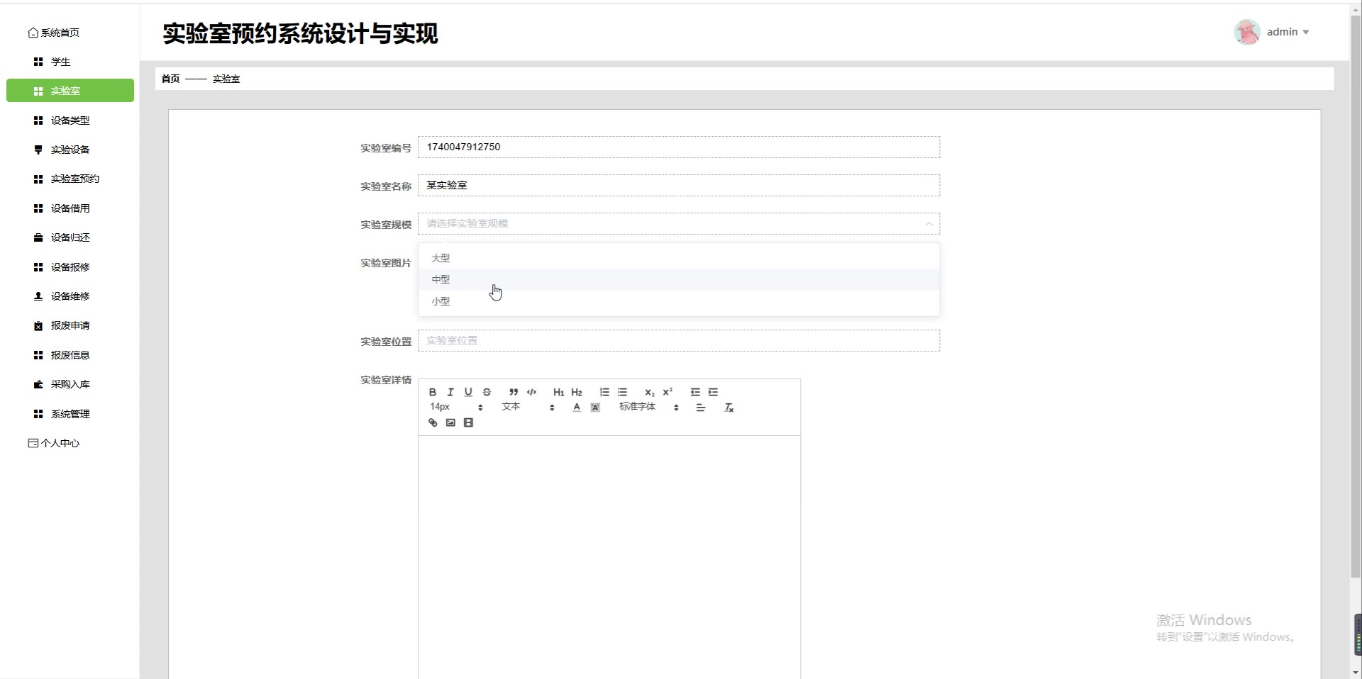
Task: Open the 报废申请 sidebar menu
Action: click(70, 325)
